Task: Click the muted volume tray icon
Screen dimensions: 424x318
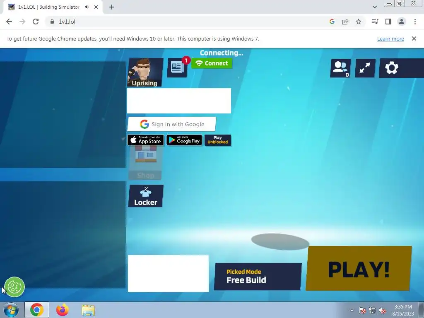Action: pyautogui.click(x=382, y=310)
